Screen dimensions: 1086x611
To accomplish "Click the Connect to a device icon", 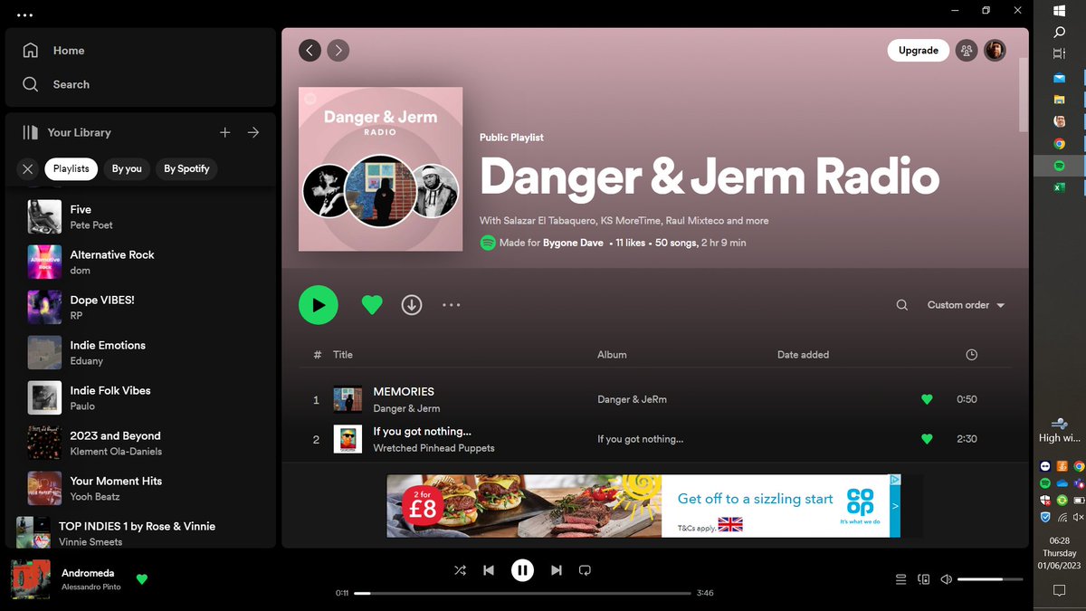I will pos(923,578).
